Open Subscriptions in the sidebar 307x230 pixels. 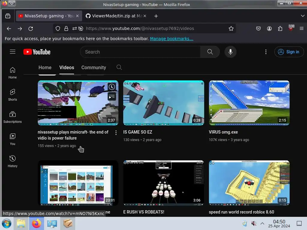[13, 117]
